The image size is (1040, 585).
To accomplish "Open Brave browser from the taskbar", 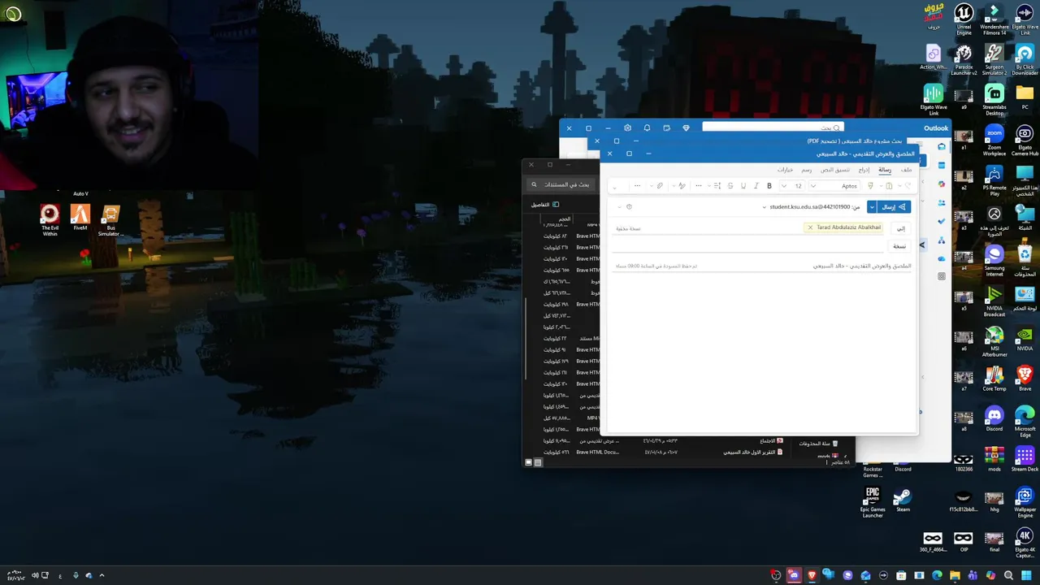I will (x=812, y=575).
